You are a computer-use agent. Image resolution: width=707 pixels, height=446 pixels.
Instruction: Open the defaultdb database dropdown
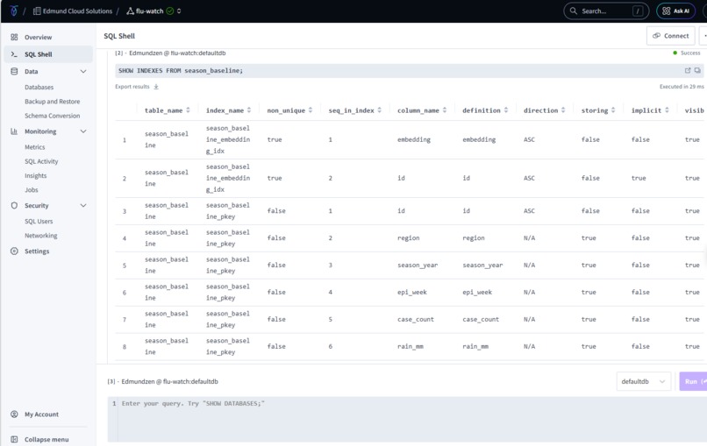(x=644, y=381)
